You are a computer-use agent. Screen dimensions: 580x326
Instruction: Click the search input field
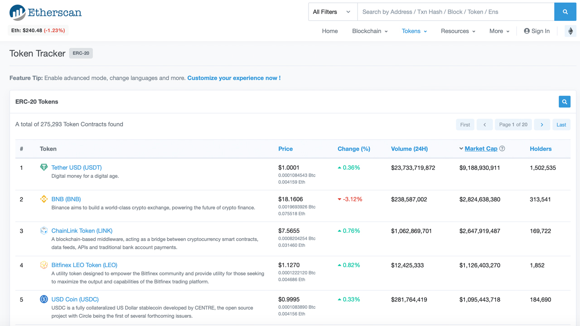(x=456, y=12)
